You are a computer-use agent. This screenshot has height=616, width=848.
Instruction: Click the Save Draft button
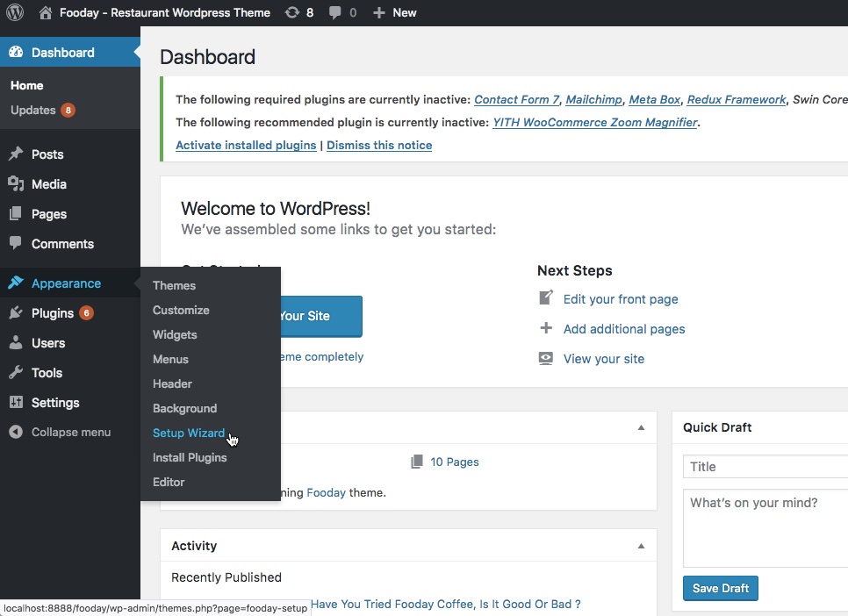click(721, 588)
